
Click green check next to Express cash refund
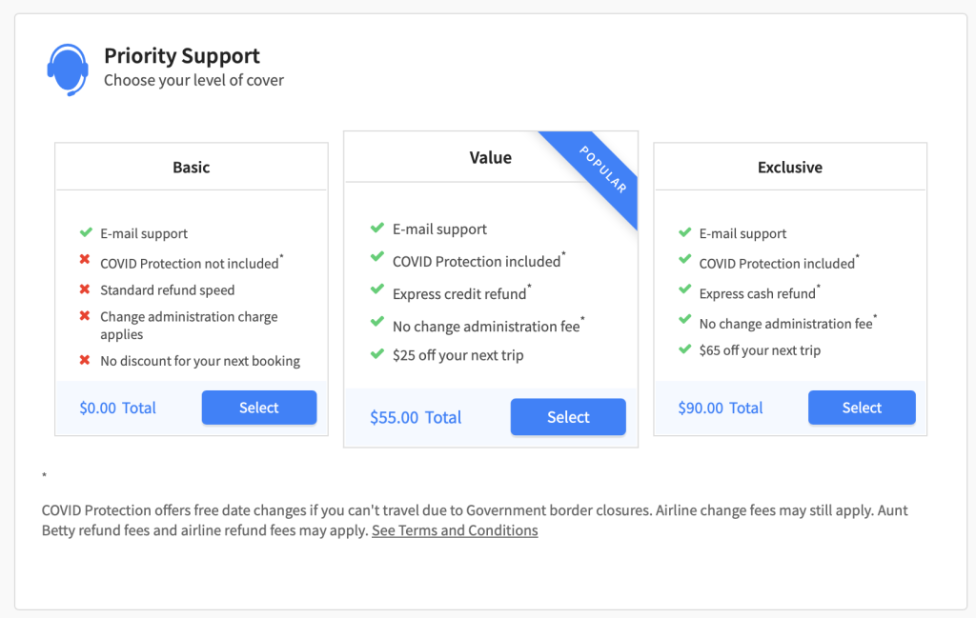click(684, 289)
